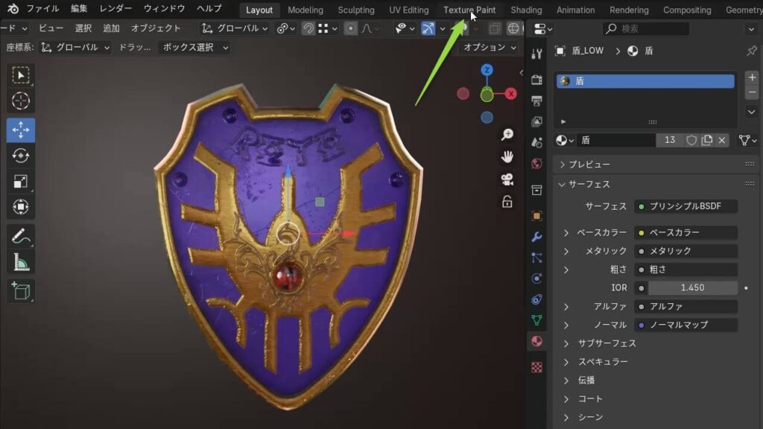Toggle X-ray display button
Viewport: 763px width, 429px height.
[495, 29]
